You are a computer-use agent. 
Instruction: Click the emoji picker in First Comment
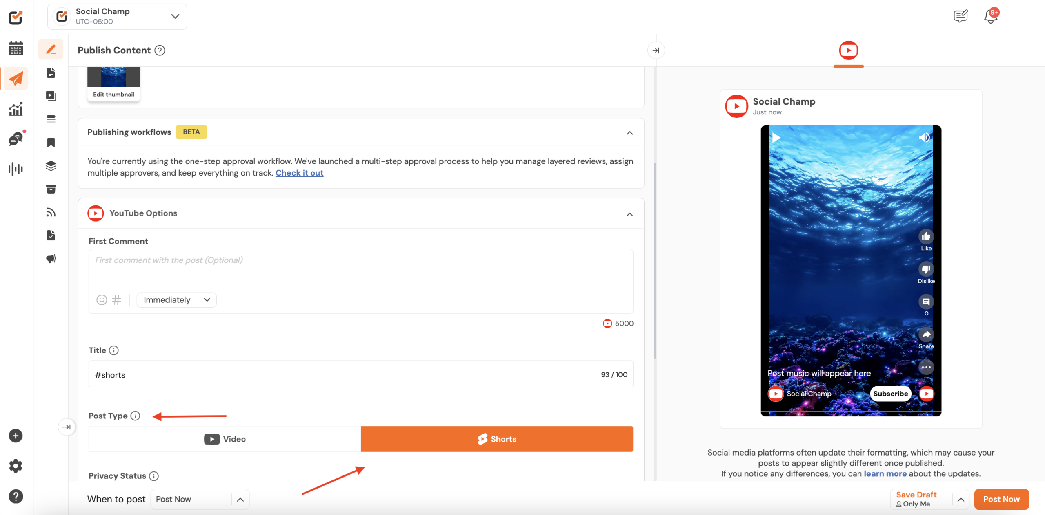pos(102,300)
